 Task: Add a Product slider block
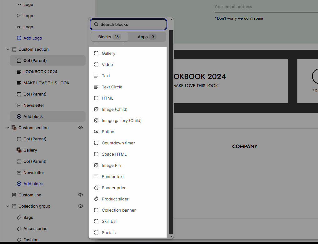click(128, 199)
